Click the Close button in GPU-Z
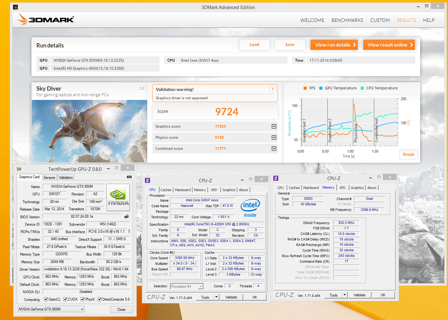 (121, 310)
